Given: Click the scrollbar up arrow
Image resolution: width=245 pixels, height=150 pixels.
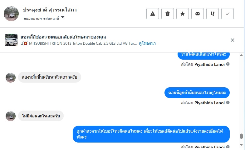Looking at the screenshot, I should pyautogui.click(x=241, y=55).
